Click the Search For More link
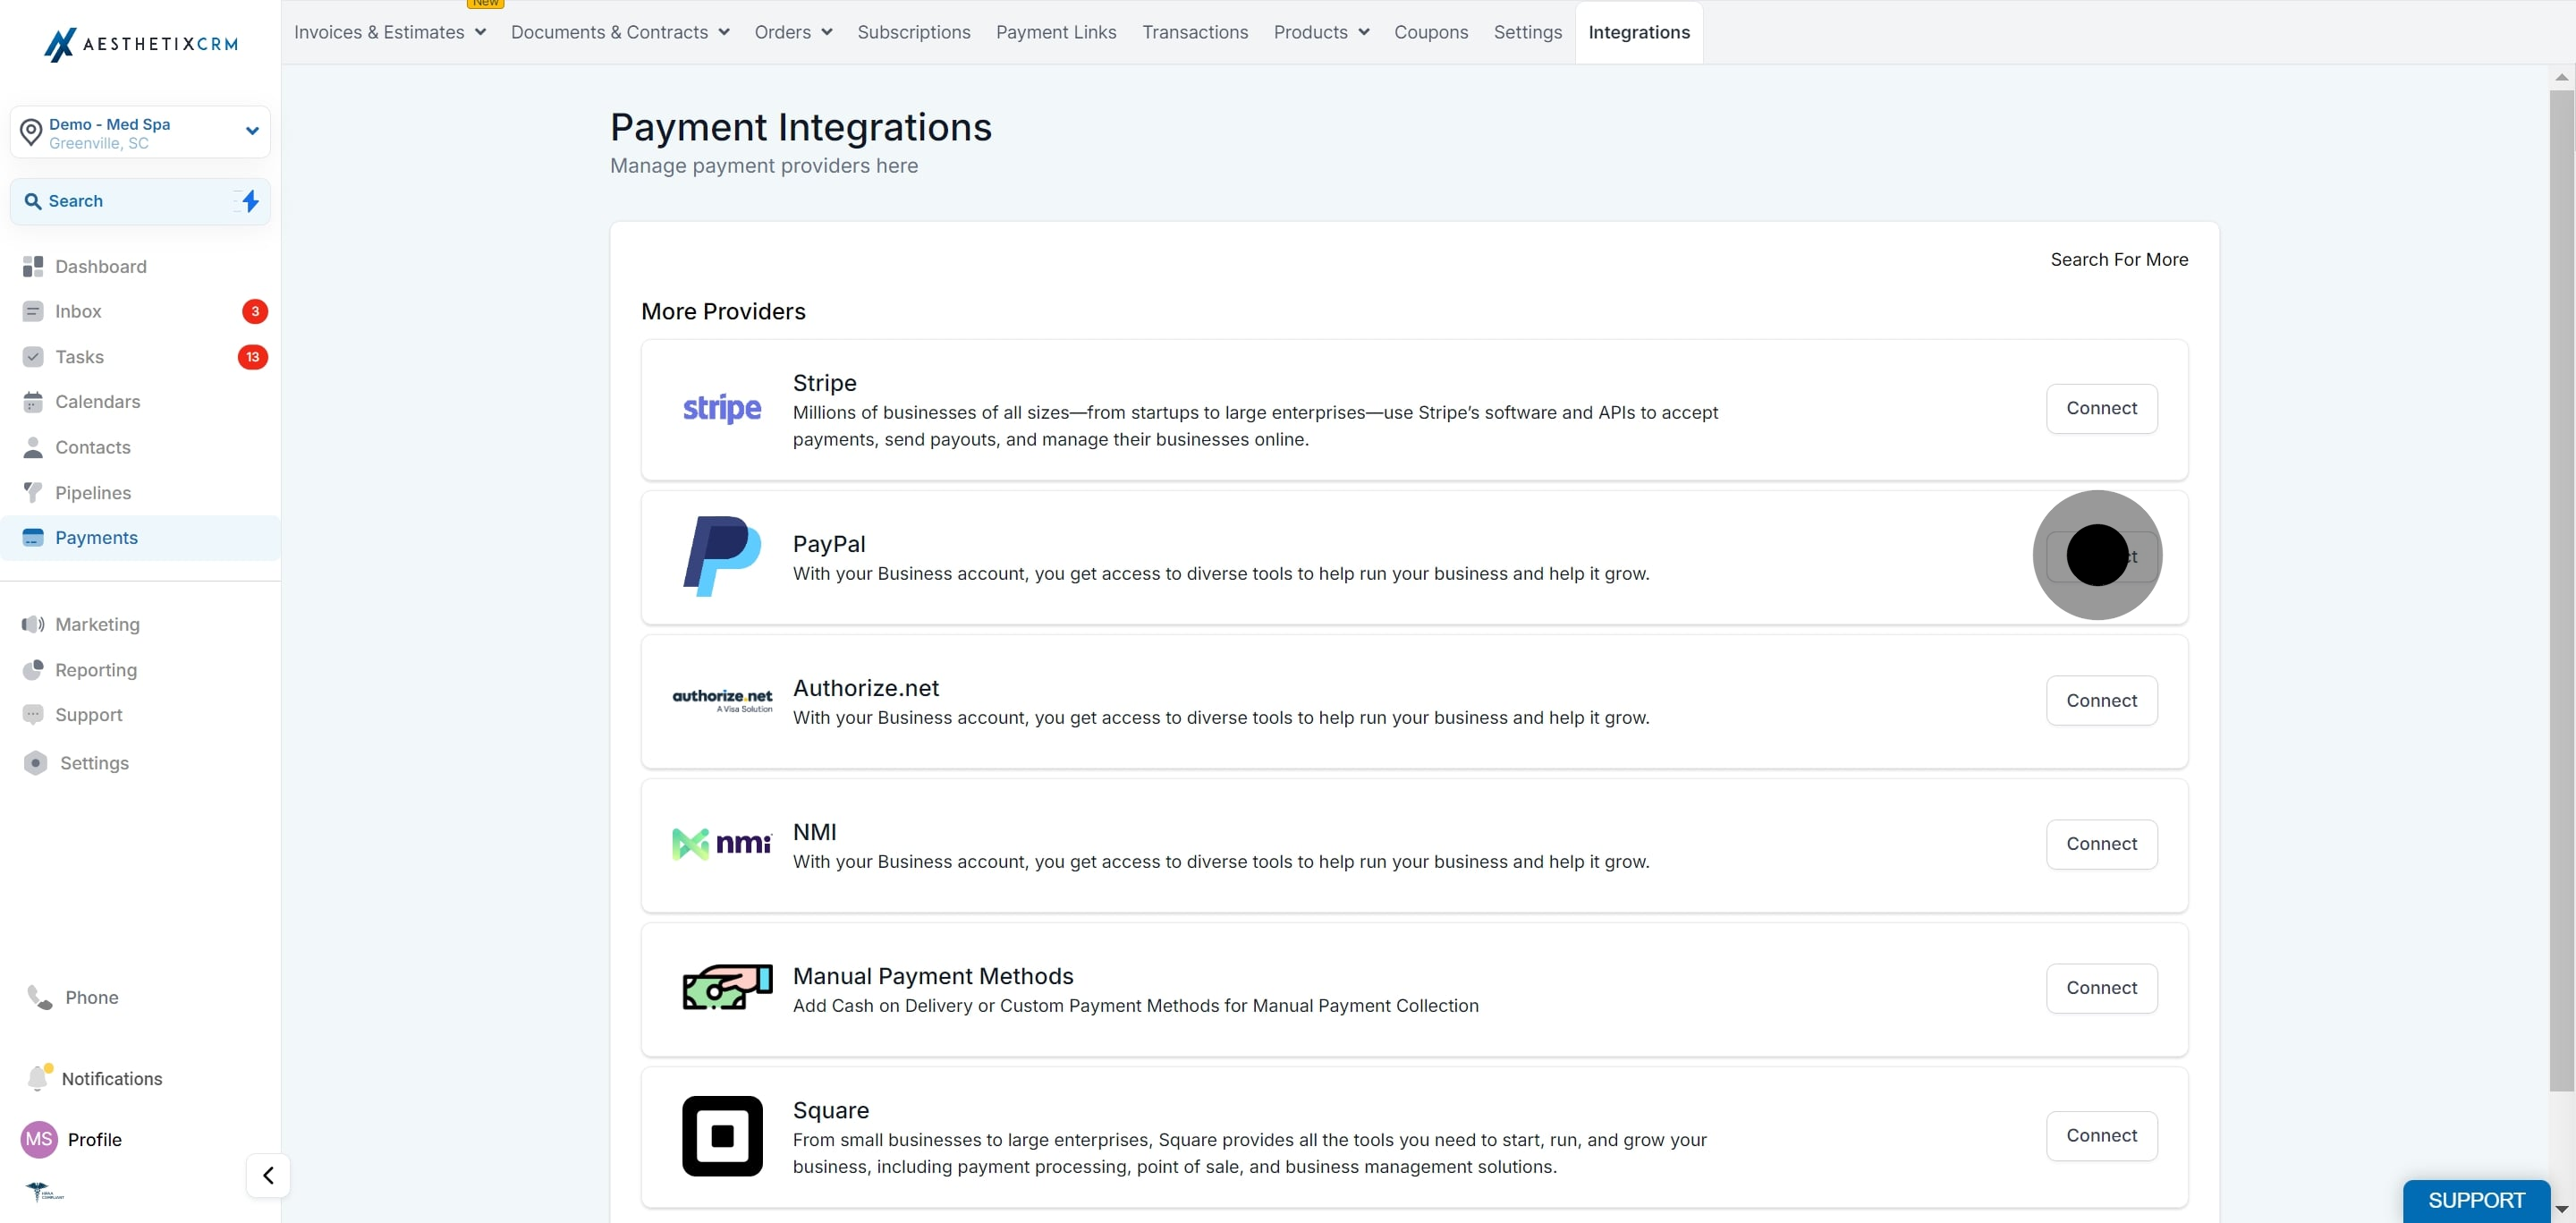This screenshot has height=1223, width=2576. point(2119,259)
